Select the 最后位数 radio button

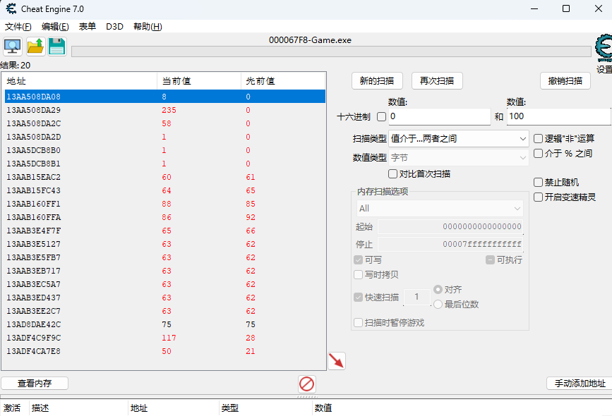coord(438,304)
